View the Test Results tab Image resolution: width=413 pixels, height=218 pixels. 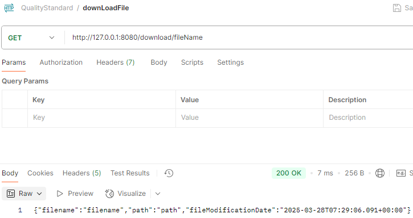tap(130, 173)
